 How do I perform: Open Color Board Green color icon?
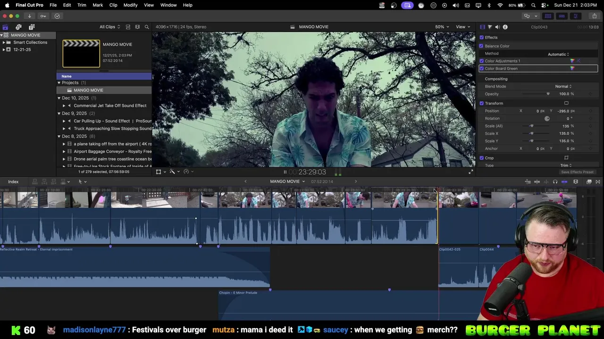(572, 68)
